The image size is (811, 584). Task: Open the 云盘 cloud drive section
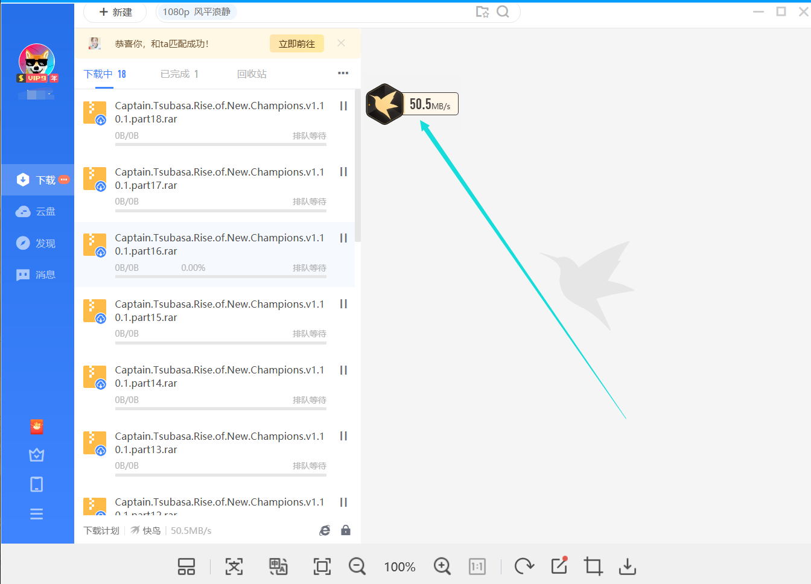click(x=36, y=212)
